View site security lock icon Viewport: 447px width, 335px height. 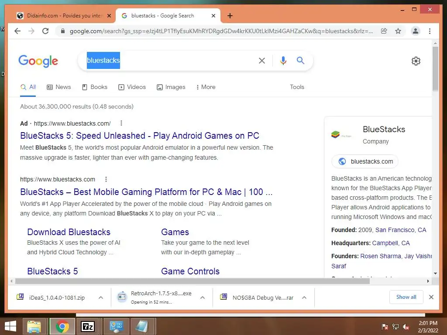[x=63, y=31]
